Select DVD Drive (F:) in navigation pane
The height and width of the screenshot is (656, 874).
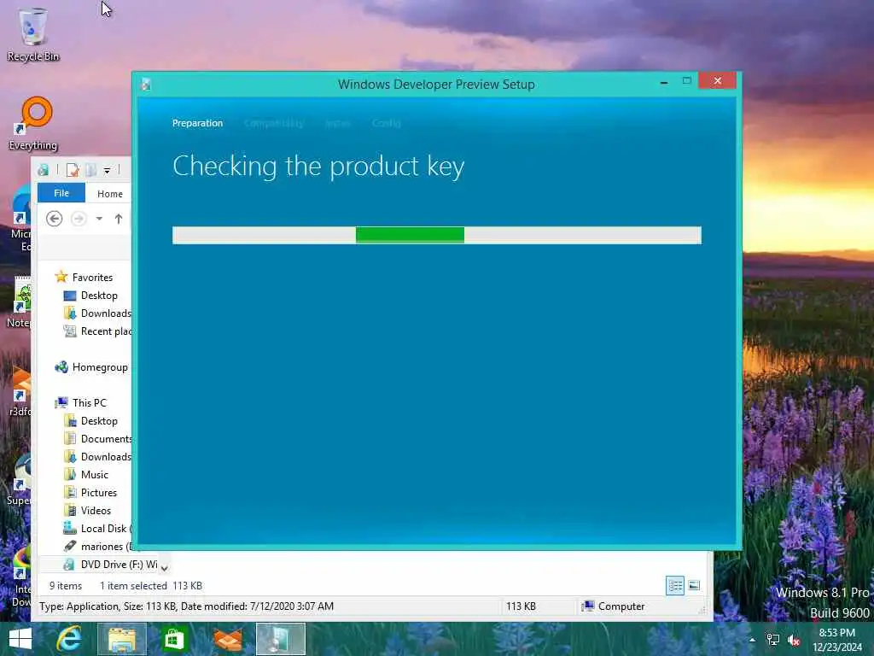[110, 564]
